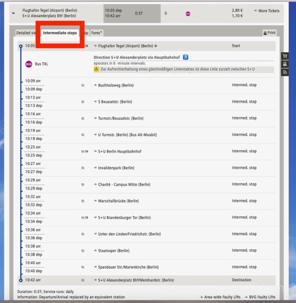
Task: Click the yellow warning triangle icon
Action: (96, 69)
